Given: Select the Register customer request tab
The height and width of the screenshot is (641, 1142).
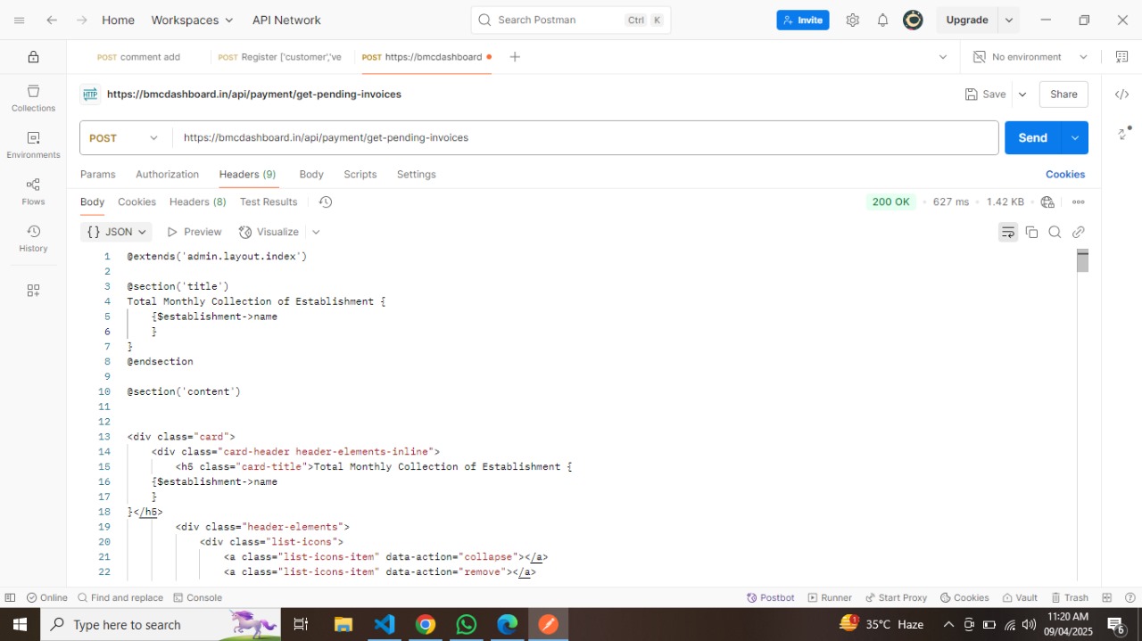Looking at the screenshot, I should (279, 57).
